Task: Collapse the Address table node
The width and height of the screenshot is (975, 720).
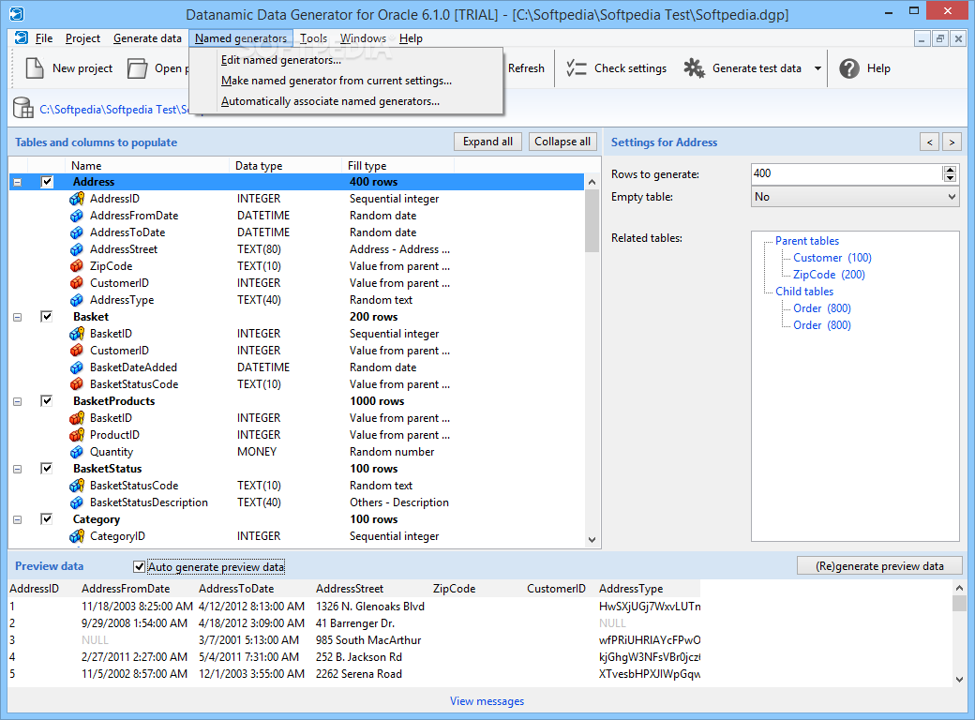Action: pyautogui.click(x=18, y=182)
